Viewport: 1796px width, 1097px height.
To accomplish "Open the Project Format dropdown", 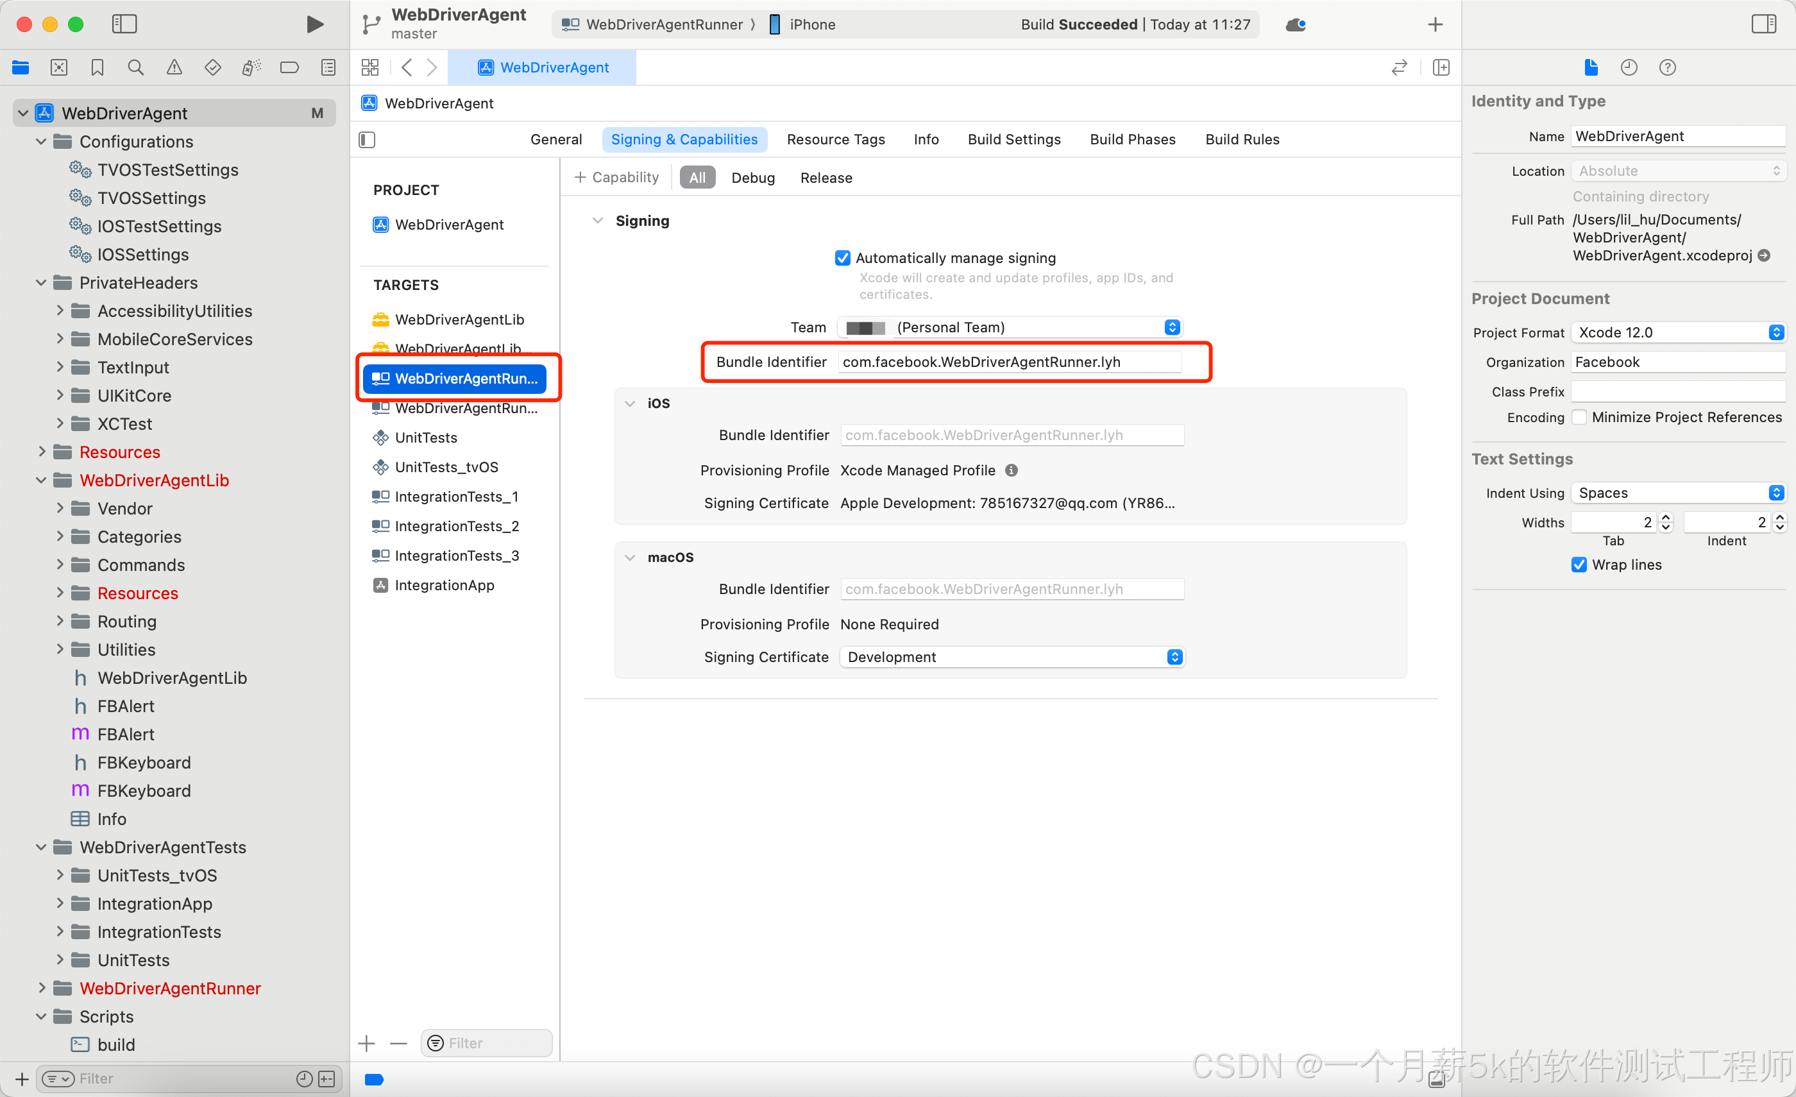I will [1678, 332].
